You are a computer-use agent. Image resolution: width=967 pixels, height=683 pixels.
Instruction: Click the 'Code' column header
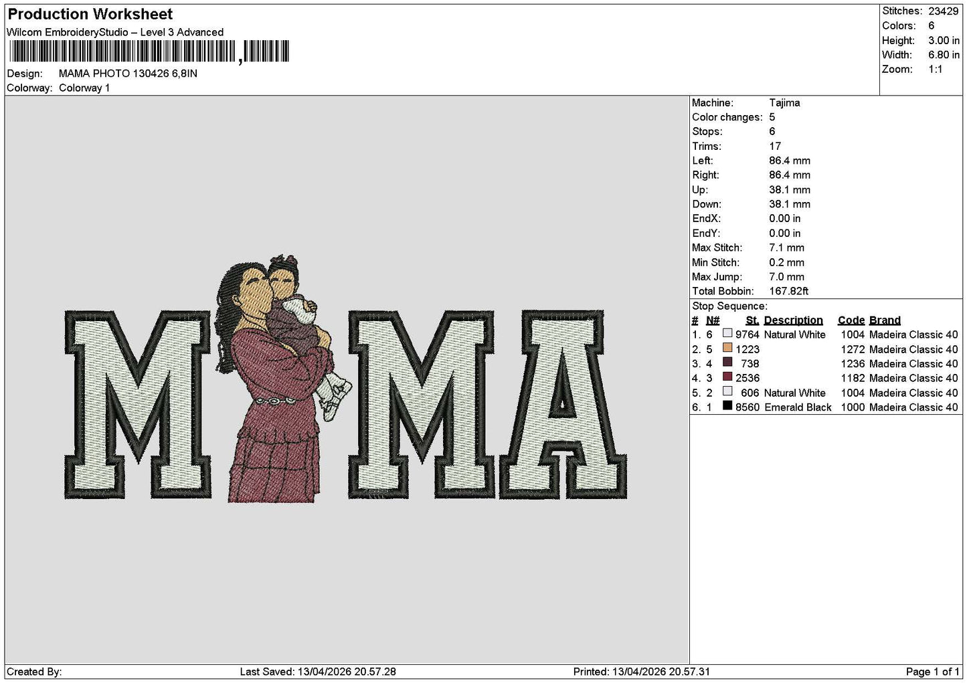coord(851,320)
